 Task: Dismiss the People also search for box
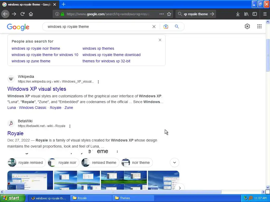point(160,40)
